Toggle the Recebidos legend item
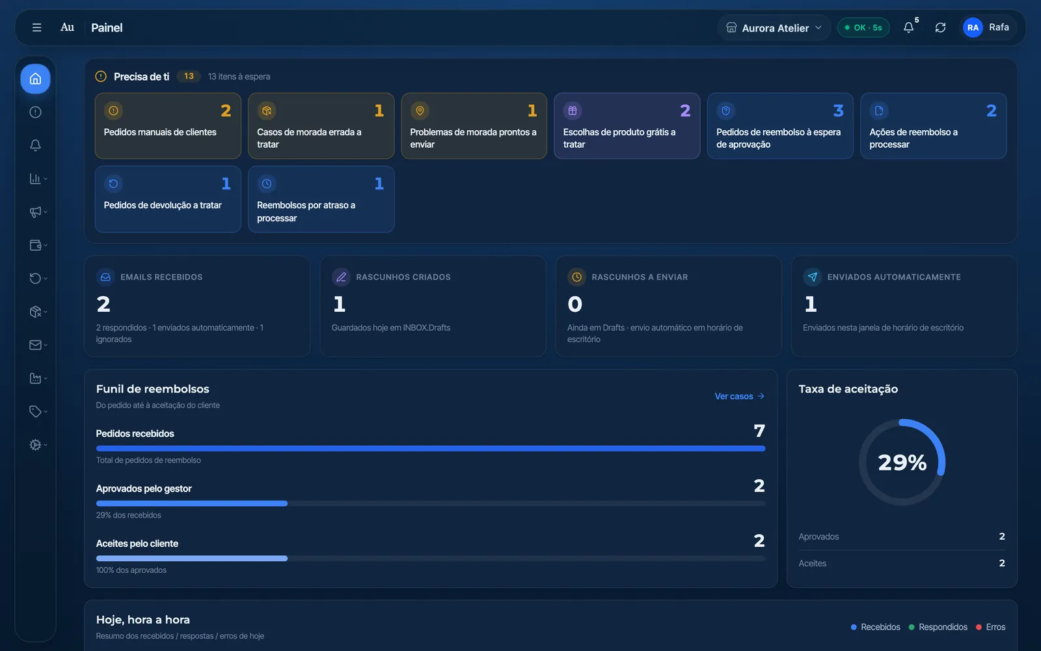 tap(876, 627)
